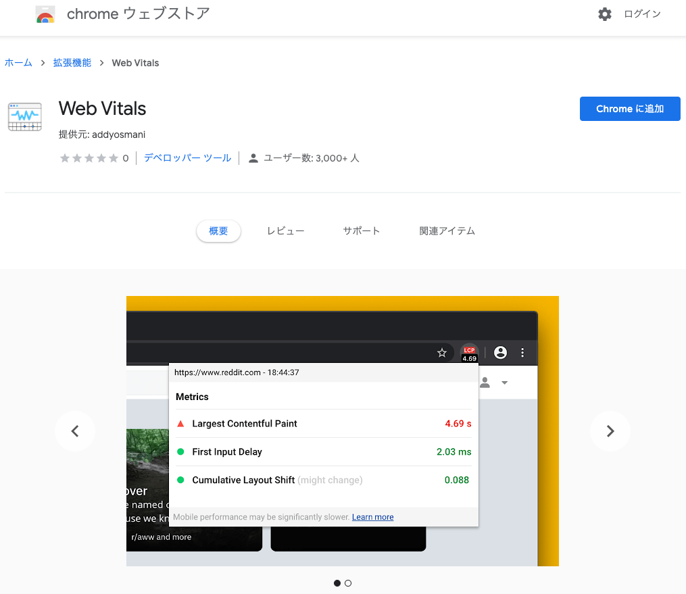Click the user count person icon
This screenshot has height=594, width=686.
253,158
